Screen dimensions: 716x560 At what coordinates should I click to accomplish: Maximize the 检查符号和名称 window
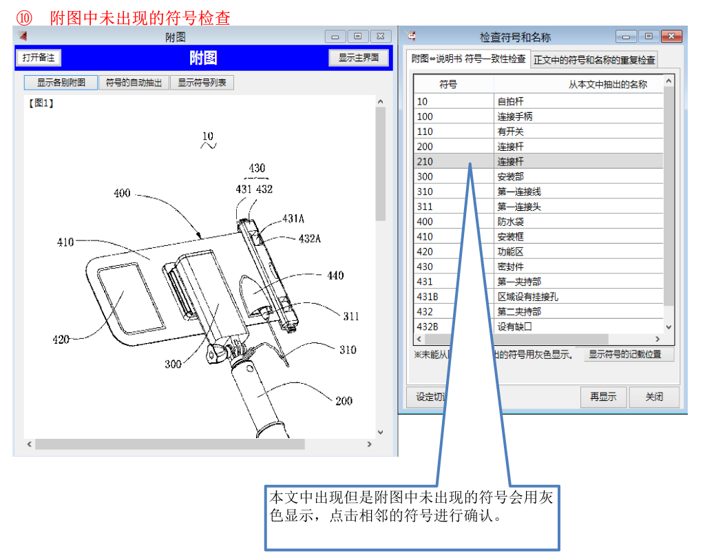[x=649, y=37]
